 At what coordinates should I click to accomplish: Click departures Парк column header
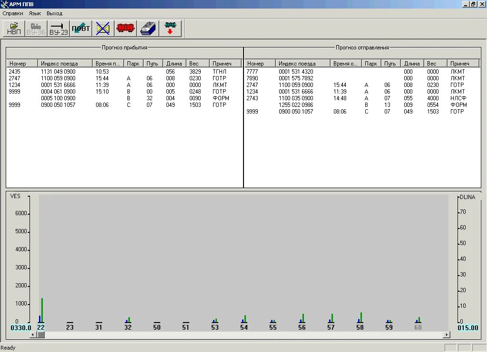tap(371, 64)
